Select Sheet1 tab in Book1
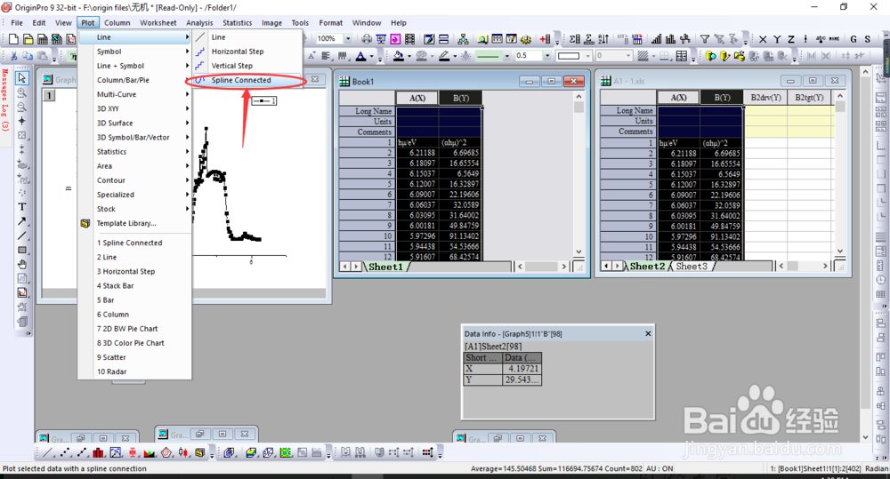Screen dimensions: 890x479 click(x=385, y=267)
